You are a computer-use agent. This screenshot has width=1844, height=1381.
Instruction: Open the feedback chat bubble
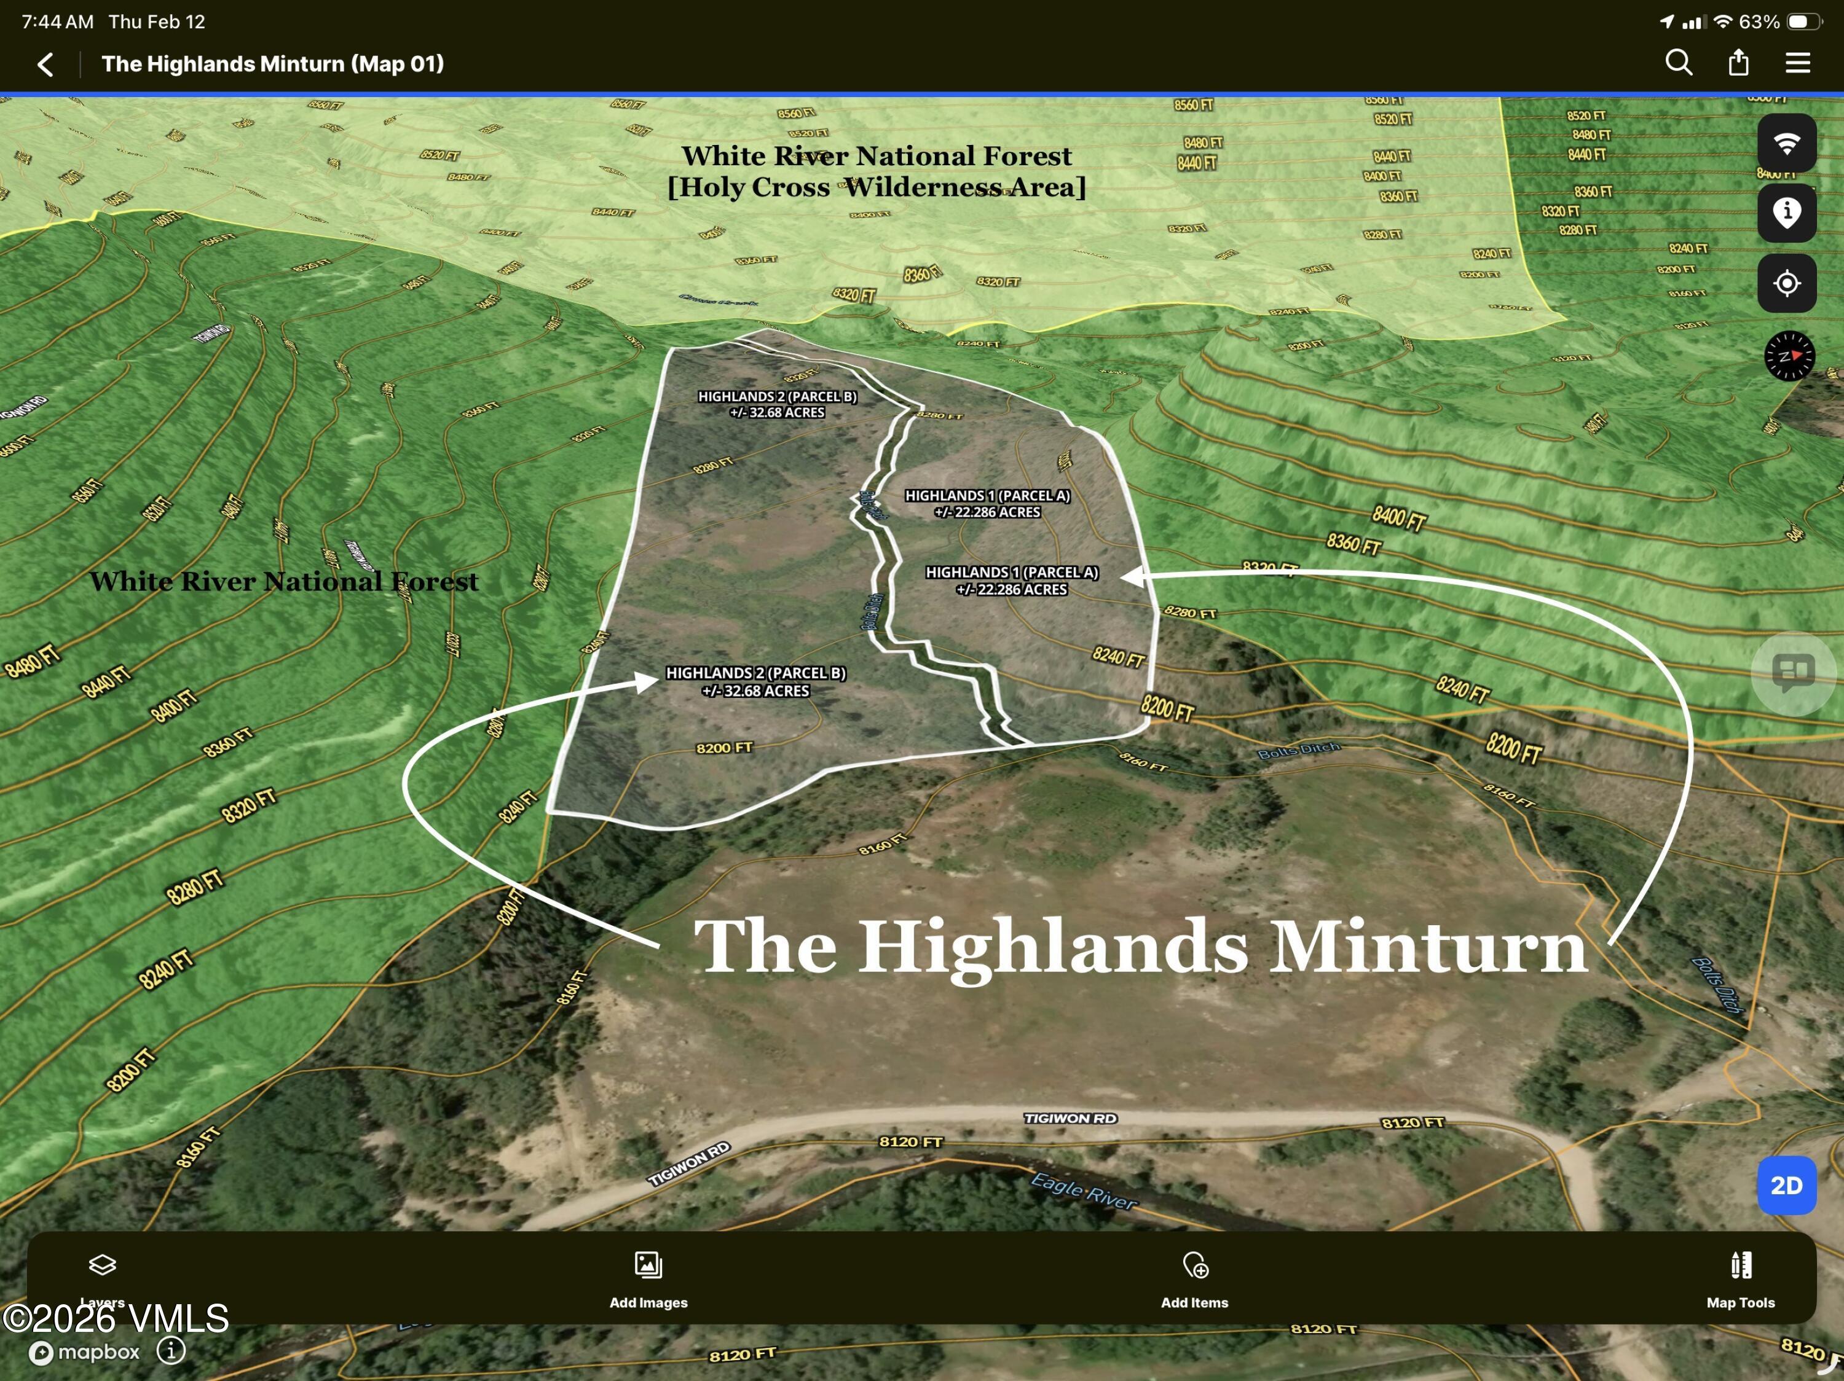click(1793, 672)
